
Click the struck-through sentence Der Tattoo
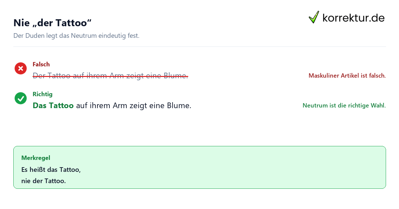(x=110, y=76)
